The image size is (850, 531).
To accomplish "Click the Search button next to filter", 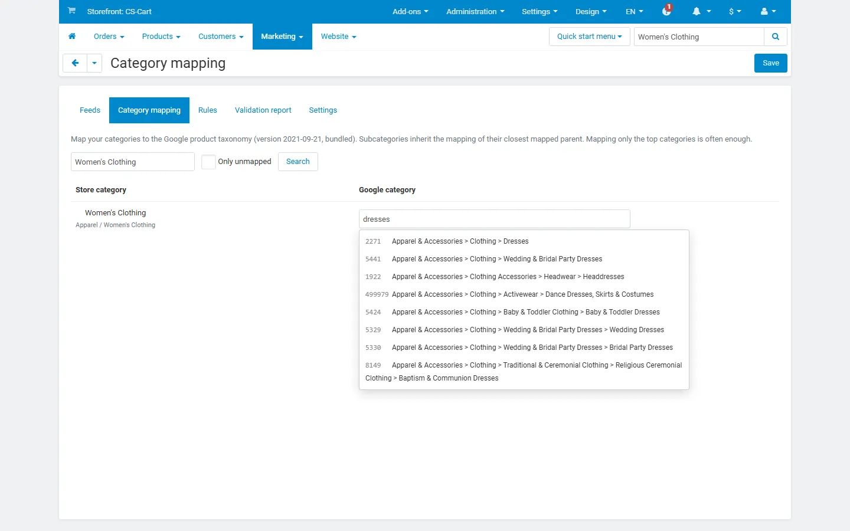I will [298, 162].
